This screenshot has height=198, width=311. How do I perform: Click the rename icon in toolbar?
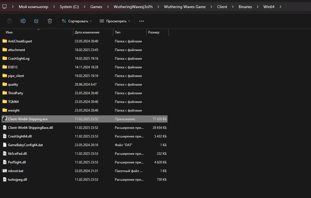23,21
